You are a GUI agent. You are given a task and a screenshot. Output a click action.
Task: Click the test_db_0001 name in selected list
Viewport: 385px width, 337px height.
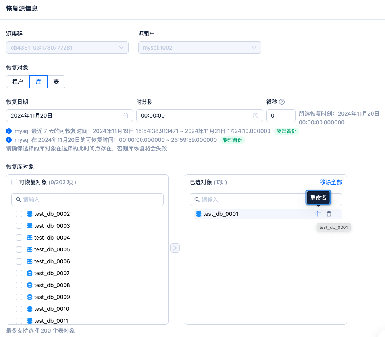(221, 214)
